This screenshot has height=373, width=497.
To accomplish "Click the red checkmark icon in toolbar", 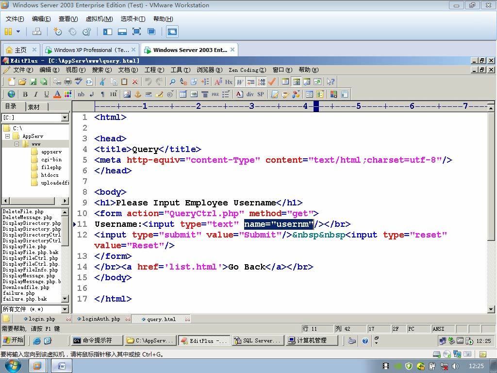I will click(272, 82).
